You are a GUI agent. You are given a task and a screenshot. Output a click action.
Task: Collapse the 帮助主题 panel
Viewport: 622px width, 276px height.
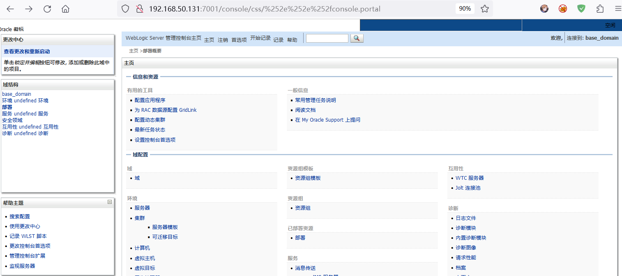click(110, 202)
